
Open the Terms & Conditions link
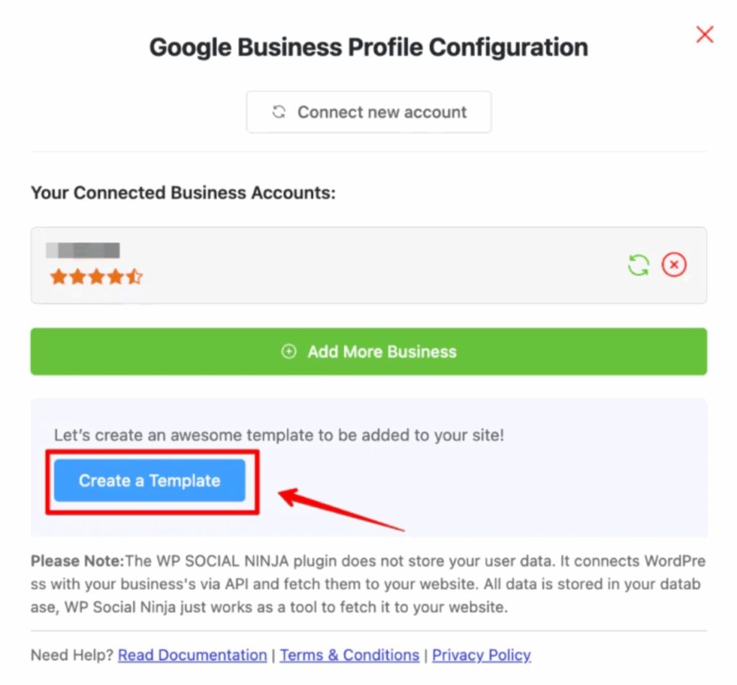(350, 655)
